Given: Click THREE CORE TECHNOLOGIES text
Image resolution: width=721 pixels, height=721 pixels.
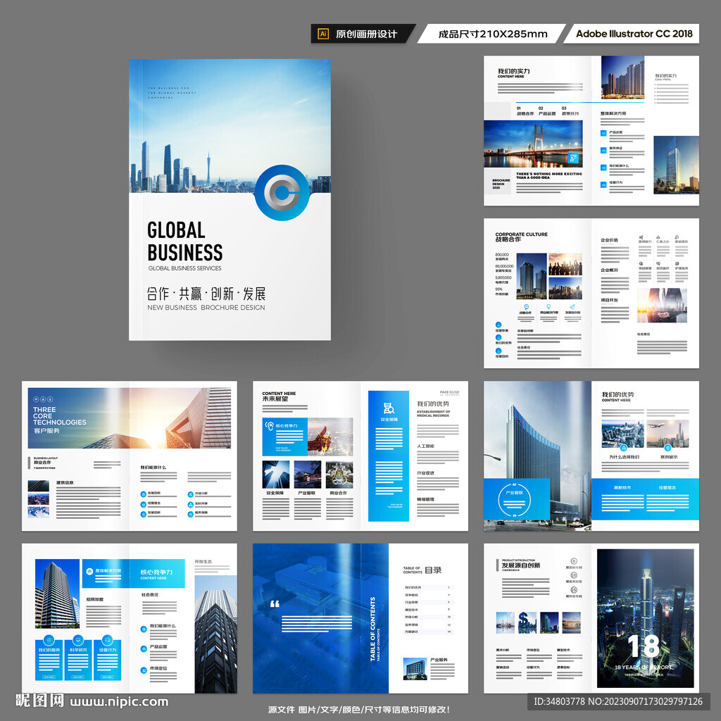Looking at the screenshot, I should pyautogui.click(x=59, y=415).
